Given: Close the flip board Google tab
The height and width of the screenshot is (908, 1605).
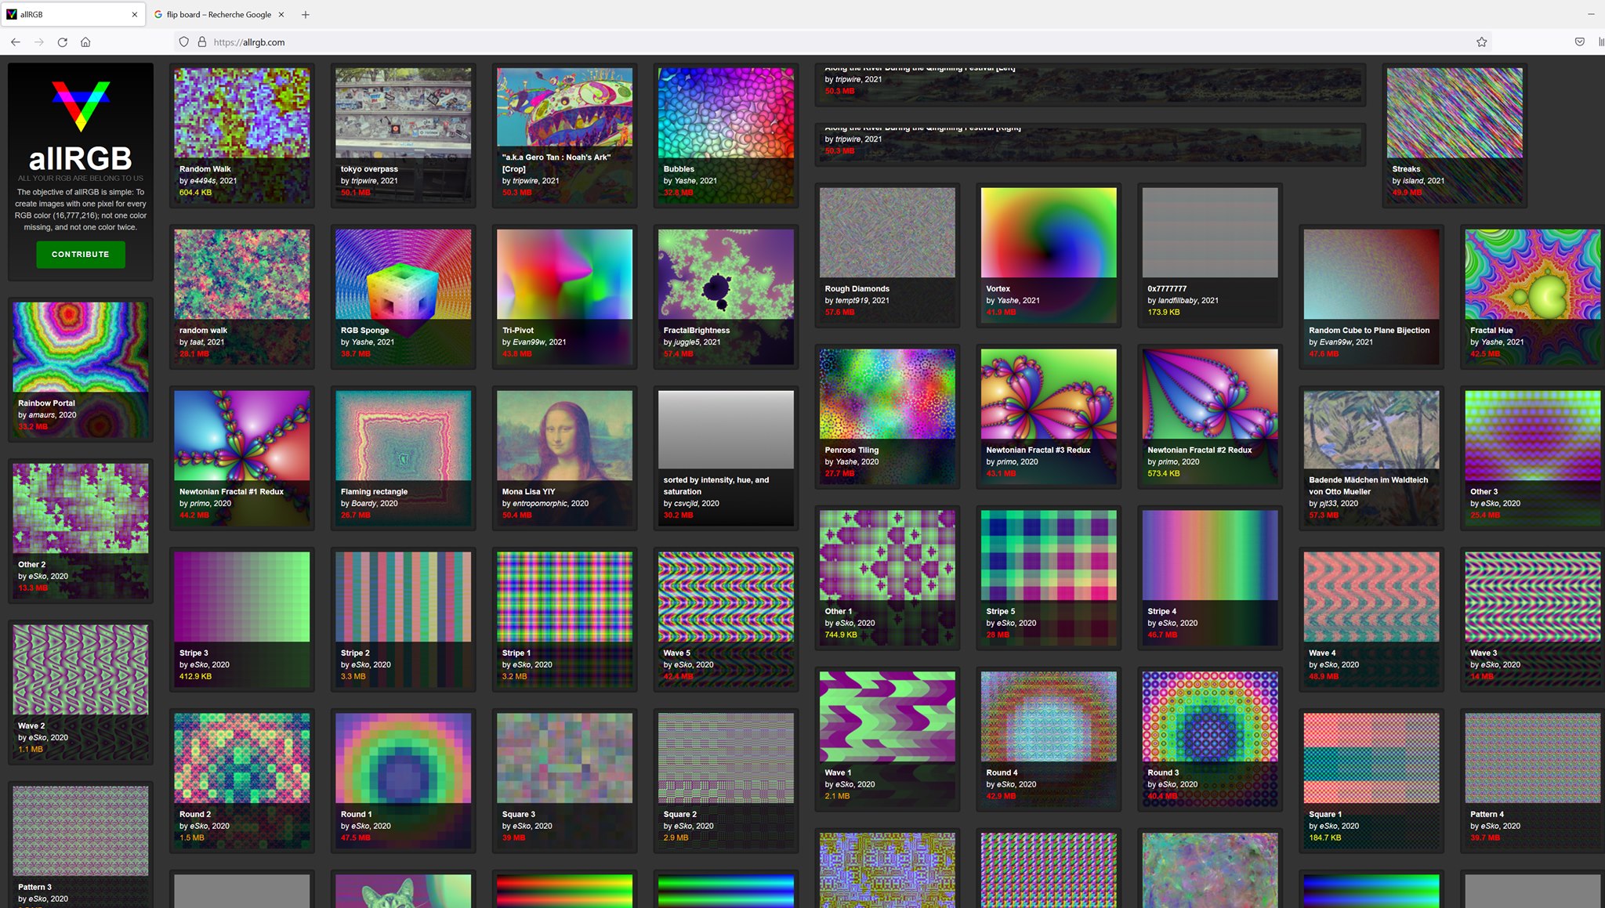Looking at the screenshot, I should (281, 14).
